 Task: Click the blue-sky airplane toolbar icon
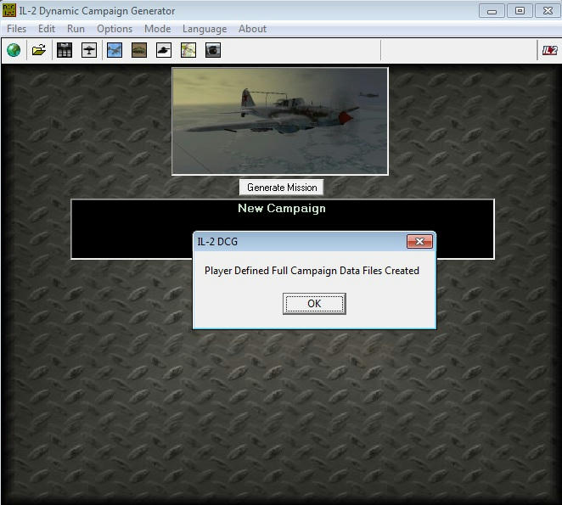115,50
